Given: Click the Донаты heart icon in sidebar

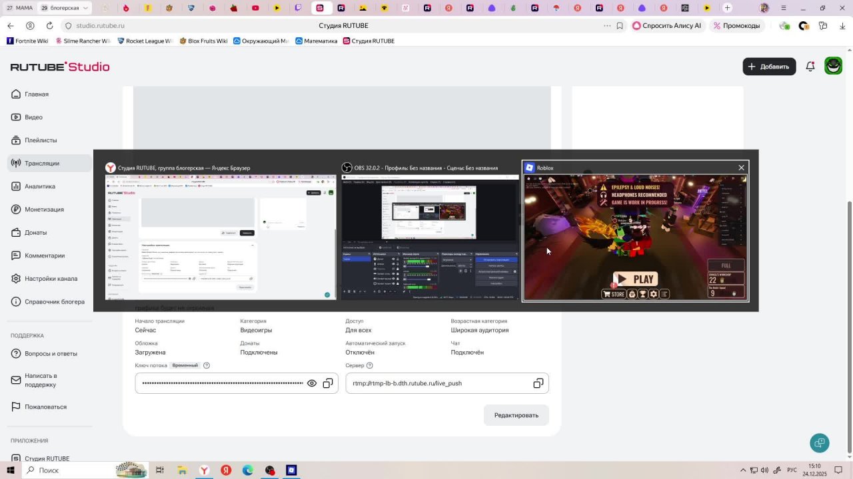Looking at the screenshot, I should pyautogui.click(x=17, y=233).
